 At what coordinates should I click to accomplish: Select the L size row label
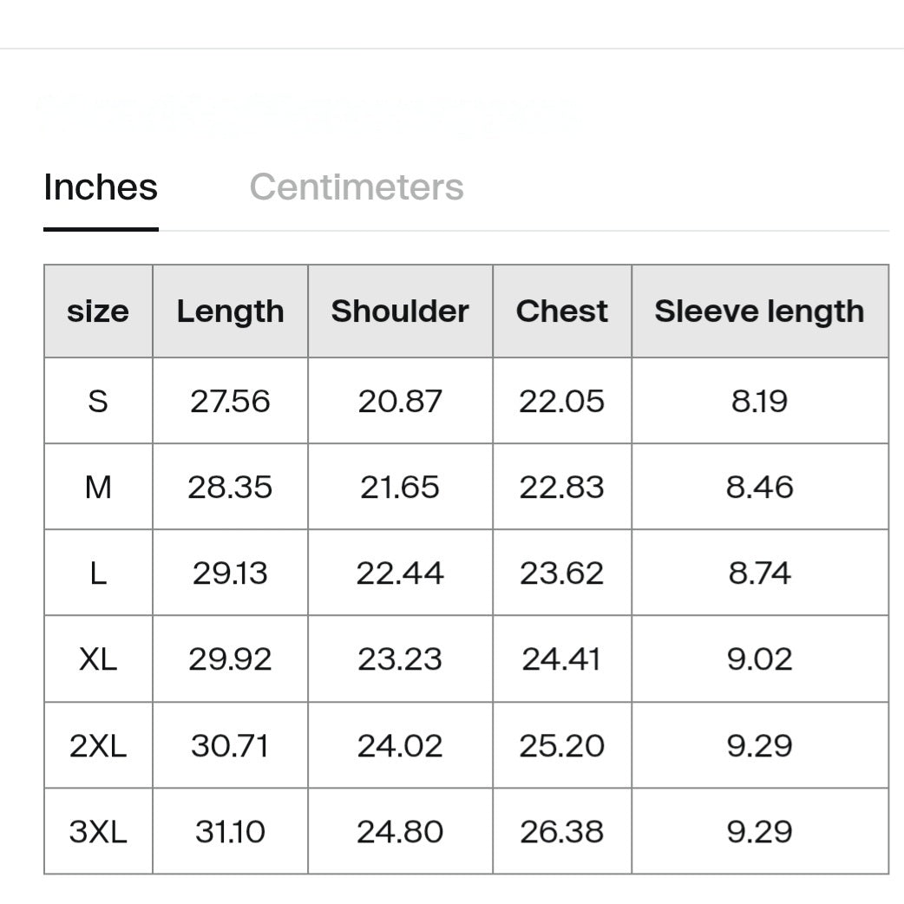(x=98, y=573)
